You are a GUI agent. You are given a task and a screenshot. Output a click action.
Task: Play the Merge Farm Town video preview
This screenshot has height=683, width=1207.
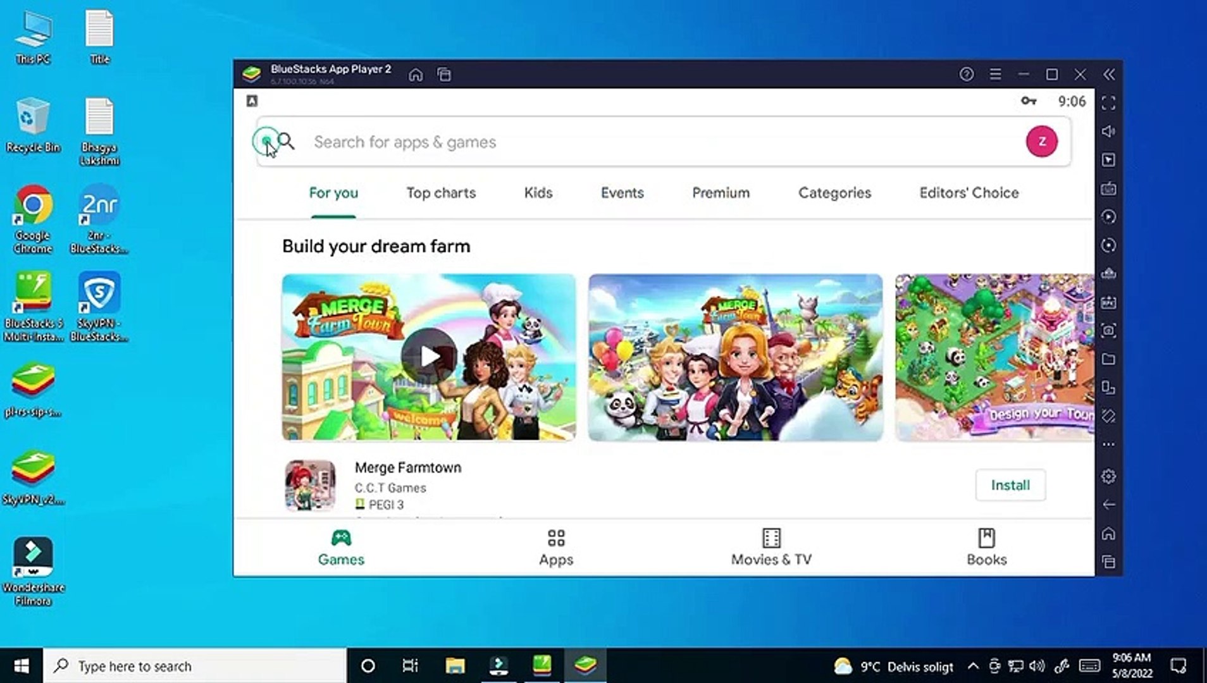tap(428, 356)
